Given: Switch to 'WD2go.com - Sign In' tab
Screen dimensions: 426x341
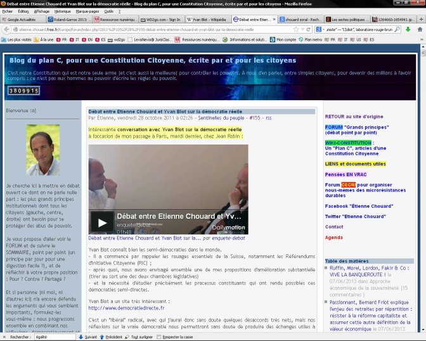Looking at the screenshot, I should (162, 19).
